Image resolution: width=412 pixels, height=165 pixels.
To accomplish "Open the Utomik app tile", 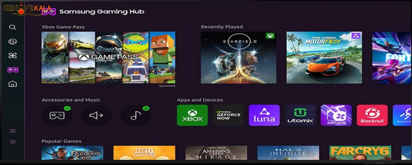I will pos(300,115).
